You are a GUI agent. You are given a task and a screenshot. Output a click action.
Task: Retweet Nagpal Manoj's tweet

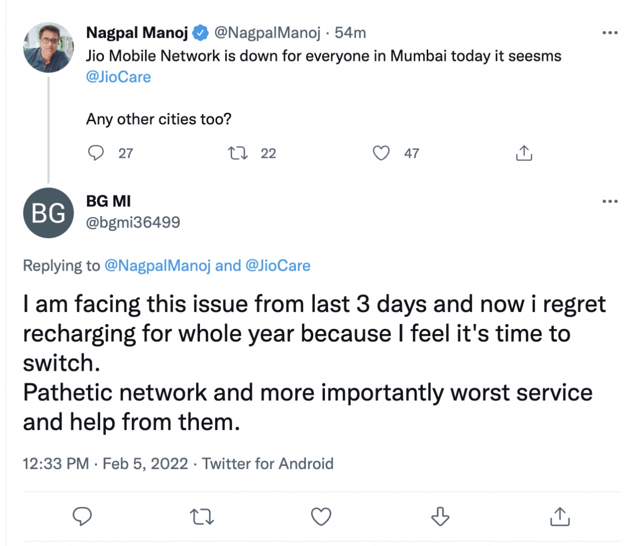(237, 153)
